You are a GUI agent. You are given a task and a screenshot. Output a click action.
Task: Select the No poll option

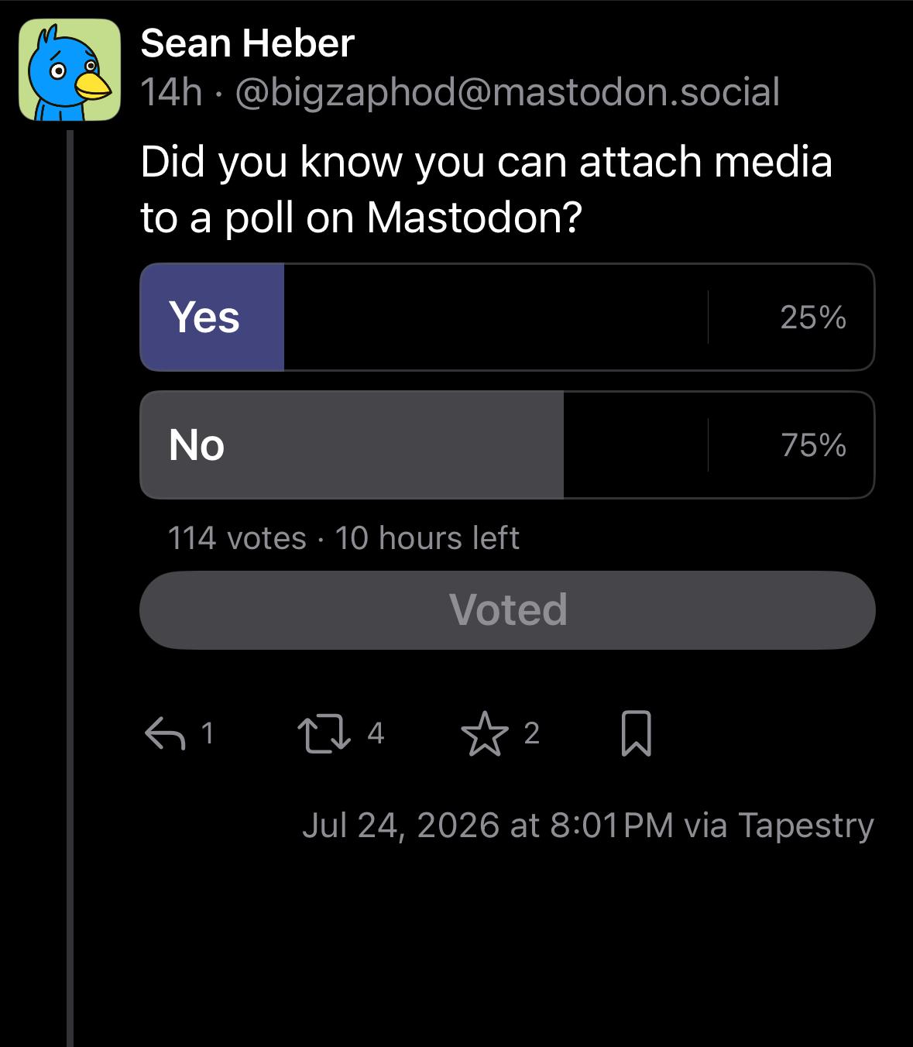pyautogui.click(x=507, y=445)
